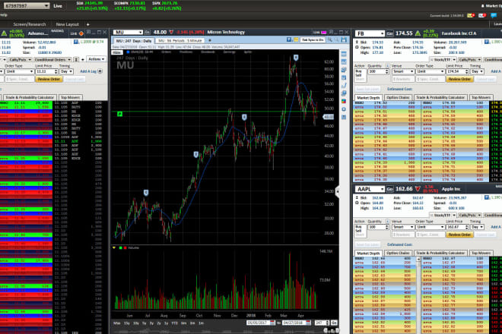Click the FB quote lock icon beside Open

pyautogui.click(x=357, y=47)
